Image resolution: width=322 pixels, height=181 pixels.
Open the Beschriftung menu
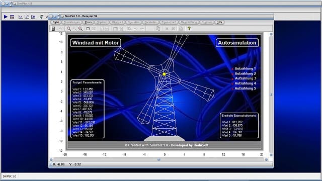[x=189, y=22]
